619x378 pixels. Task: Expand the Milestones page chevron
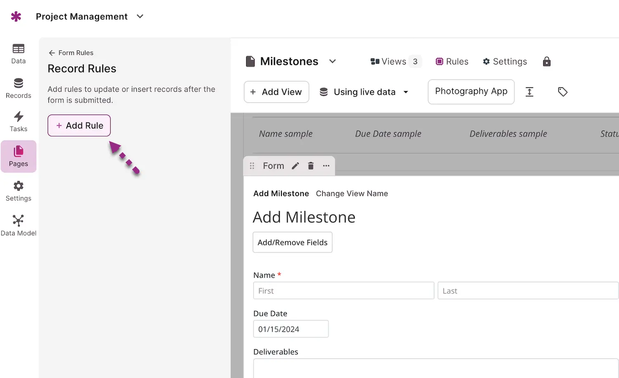click(x=332, y=61)
